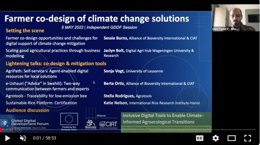Click the small CC icon above play button
Image resolution: width=260 pixels, height=145 pixels.
[x=9, y=130]
